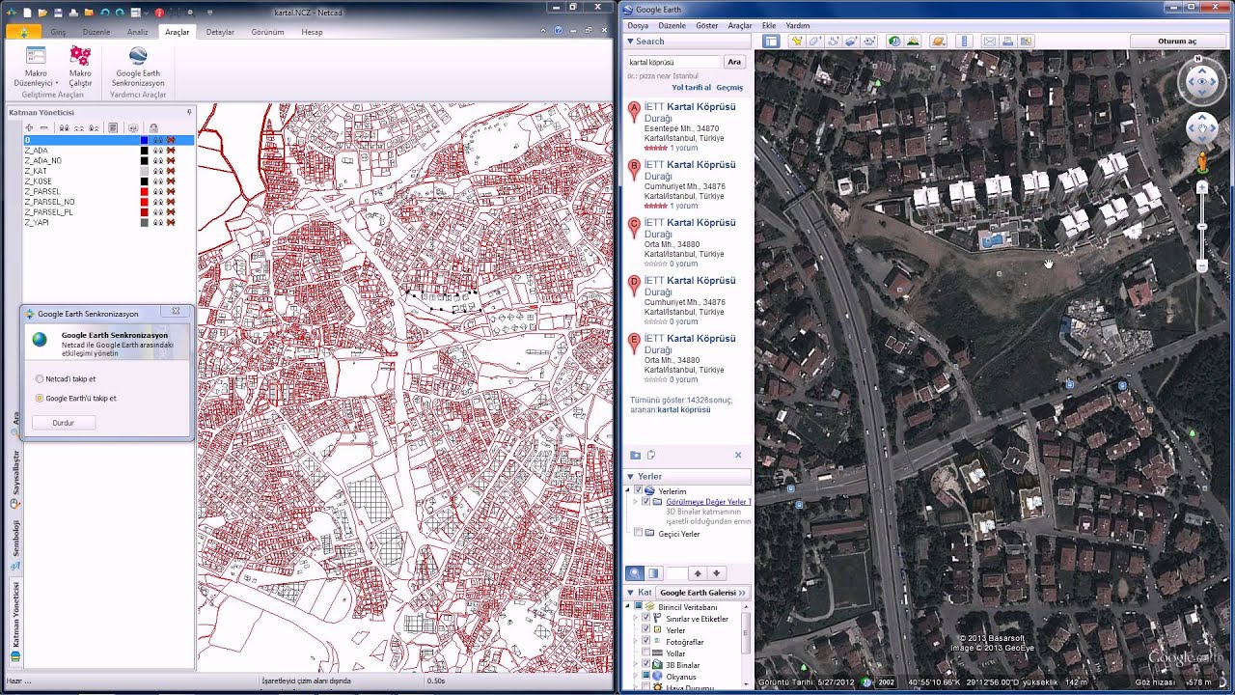This screenshot has width=1235, height=695.
Task: Uncheck Fotoğraflar layer checkbox
Action: 646,641
